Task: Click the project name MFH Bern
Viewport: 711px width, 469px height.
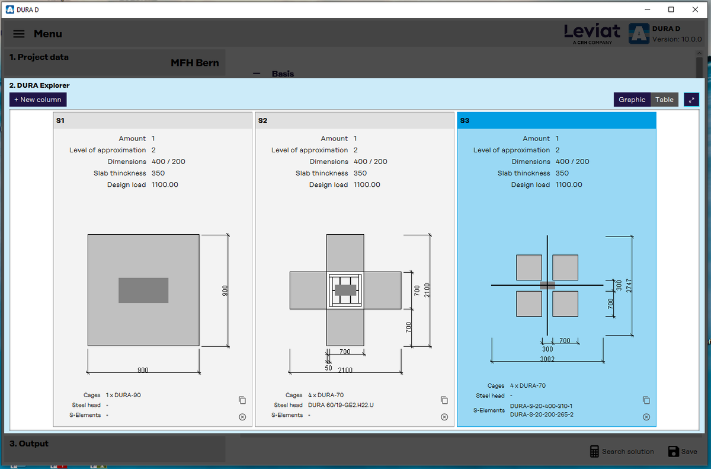Action: coord(195,63)
